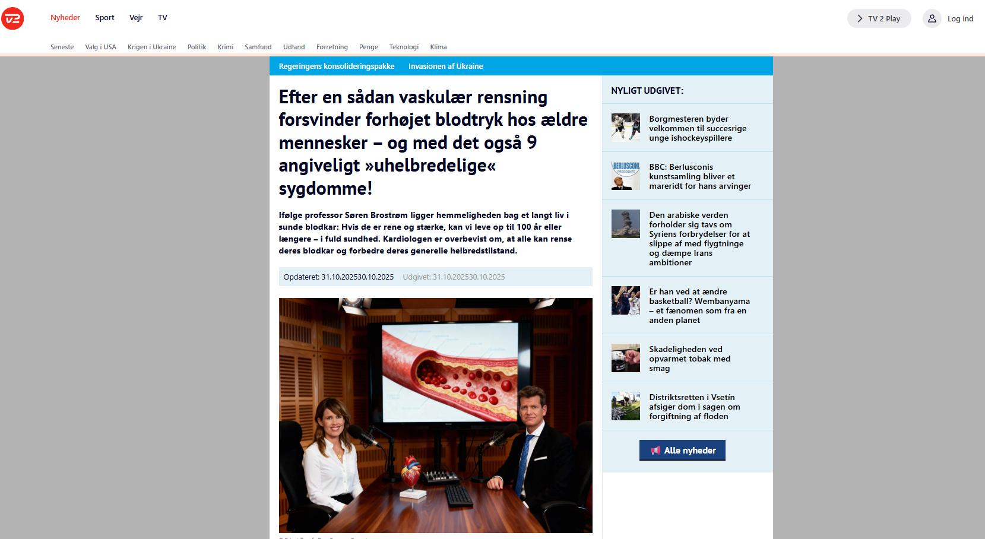Go to the Teknologi category
The height and width of the screenshot is (539, 985).
[x=404, y=47]
